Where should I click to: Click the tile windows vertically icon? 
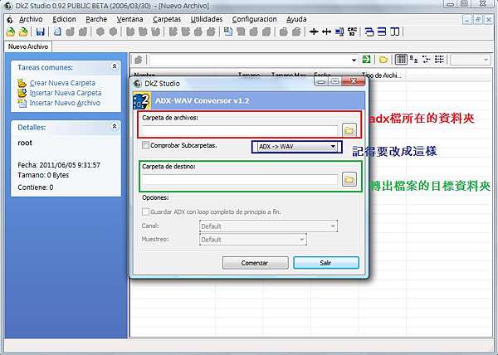(x=394, y=32)
